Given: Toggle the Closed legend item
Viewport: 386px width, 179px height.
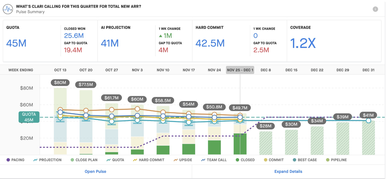Looking at the screenshot, I should point(245,160).
